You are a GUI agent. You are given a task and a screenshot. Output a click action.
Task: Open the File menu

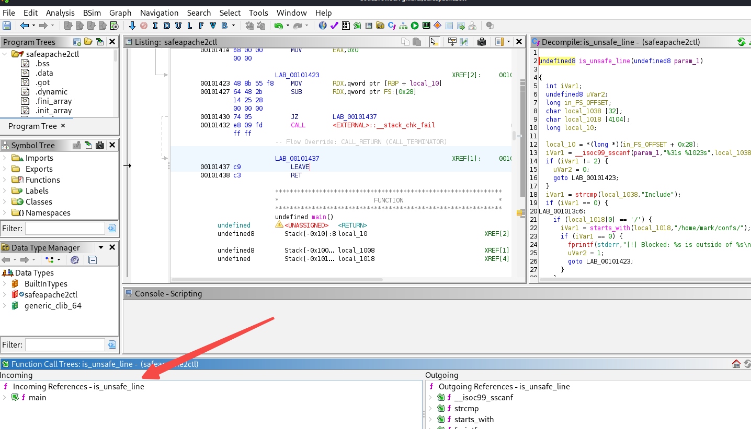(x=9, y=13)
